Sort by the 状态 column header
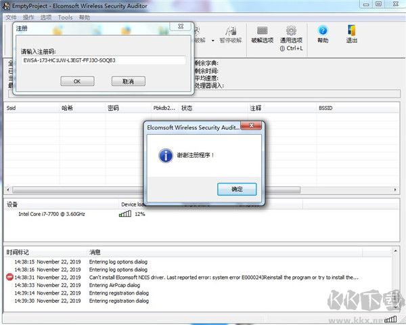Viewport: 406px width, 325px height. tap(213, 108)
